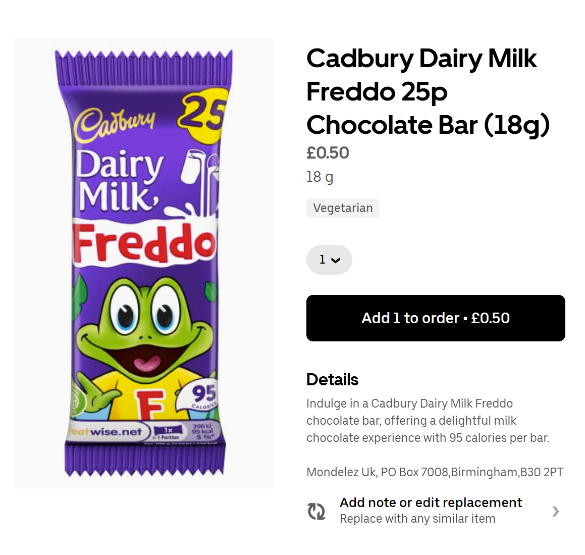Click the swap arrows replacement icon
The width and height of the screenshot is (585, 555).
click(x=316, y=511)
